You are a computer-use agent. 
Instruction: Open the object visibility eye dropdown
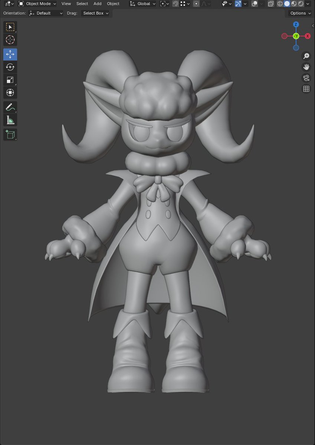[x=227, y=4]
